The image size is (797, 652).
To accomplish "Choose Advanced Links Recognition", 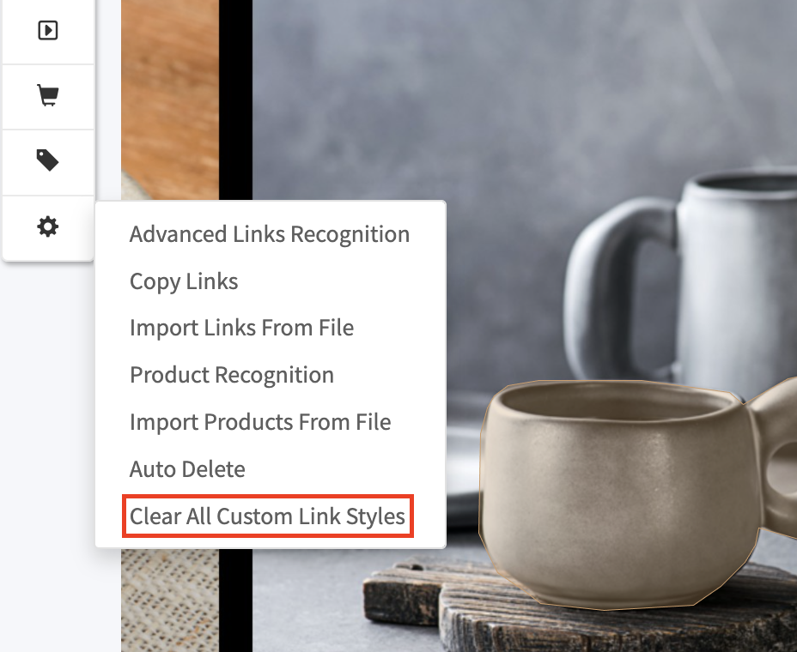I will pos(270,234).
